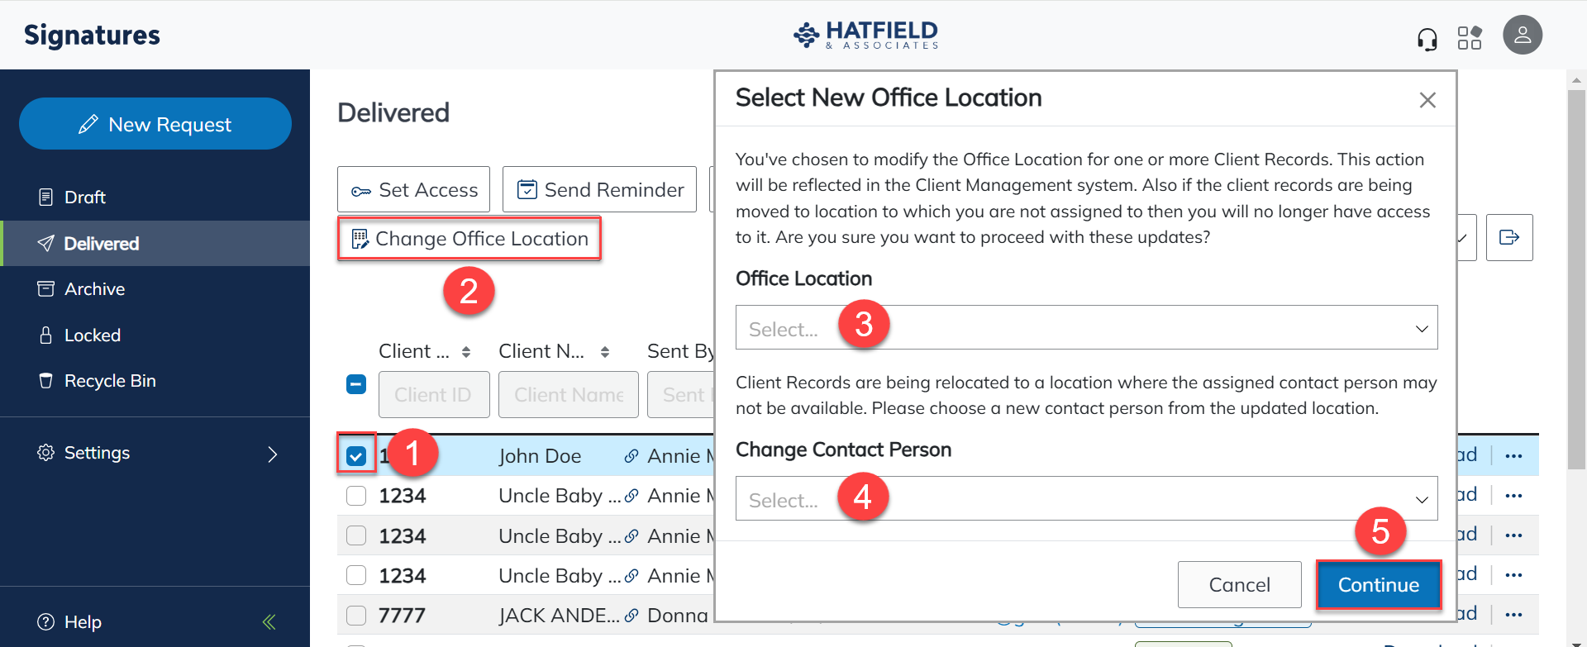This screenshot has height=647, width=1587.
Task: Click link icon beside JACK ANDE
Action: 631,615
